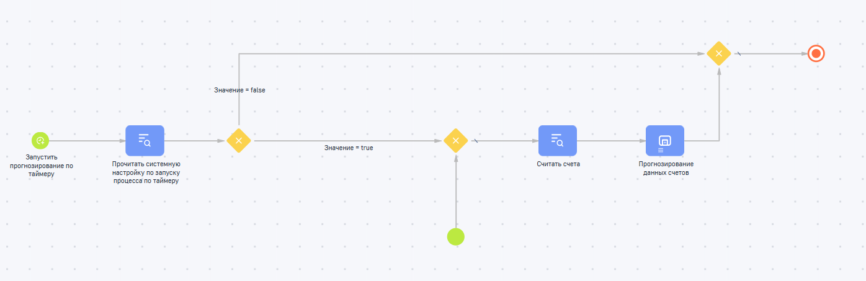The width and height of the screenshot is (866, 281).
Task: Select the flow from read settings task to gateway
Action: tap(194, 141)
